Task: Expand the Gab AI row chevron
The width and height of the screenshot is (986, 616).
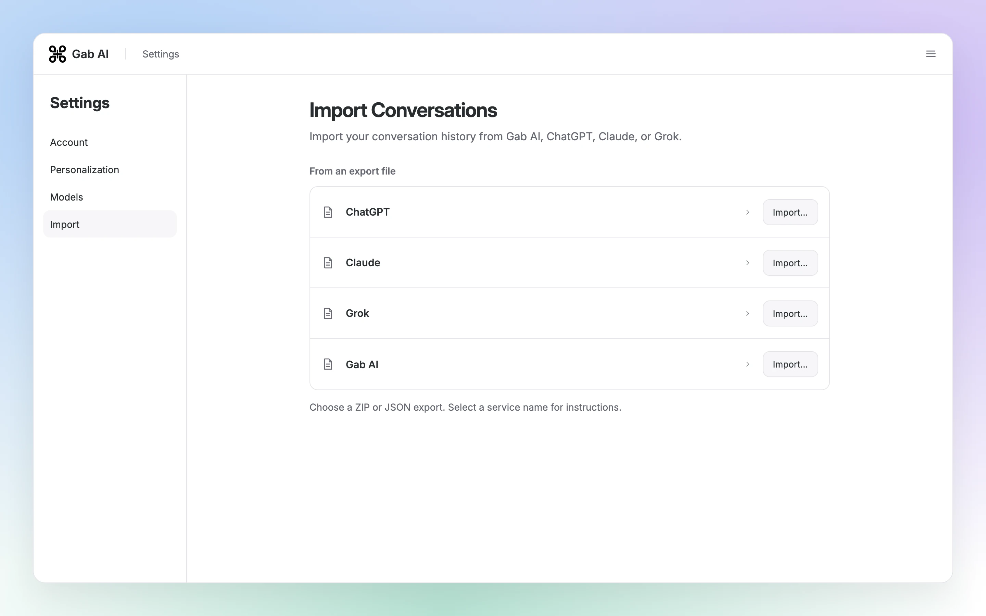Action: pos(748,364)
